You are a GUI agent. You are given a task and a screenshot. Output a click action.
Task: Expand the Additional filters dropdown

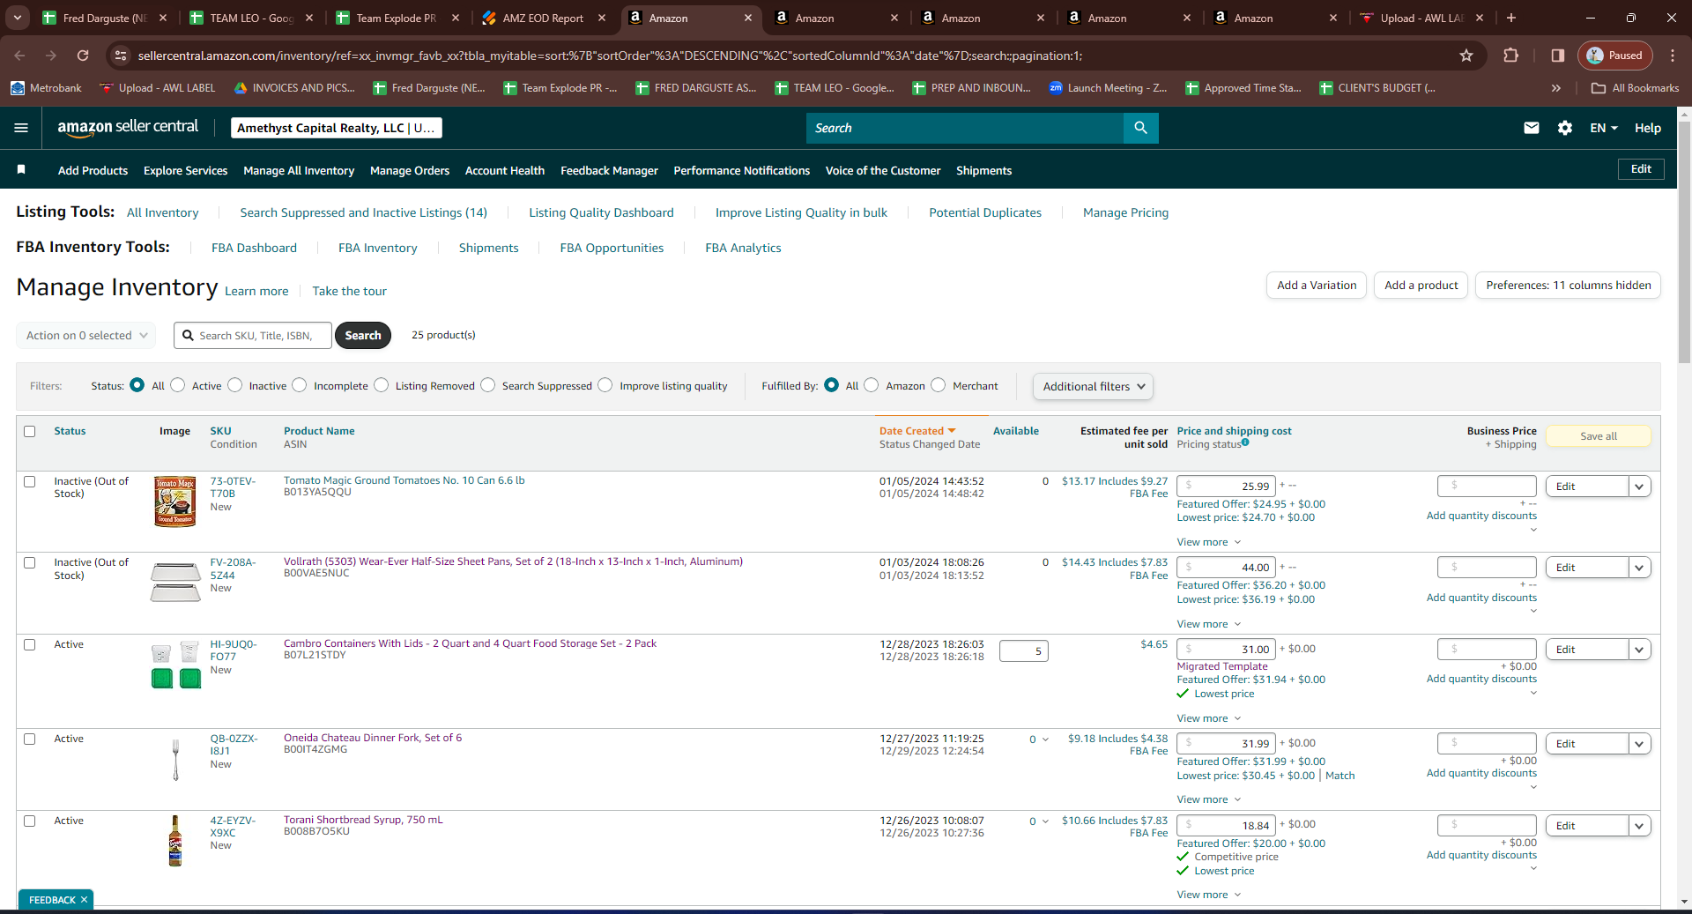[1093, 386]
